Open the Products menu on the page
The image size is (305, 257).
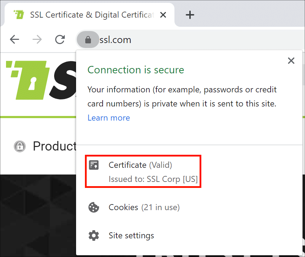point(54,146)
